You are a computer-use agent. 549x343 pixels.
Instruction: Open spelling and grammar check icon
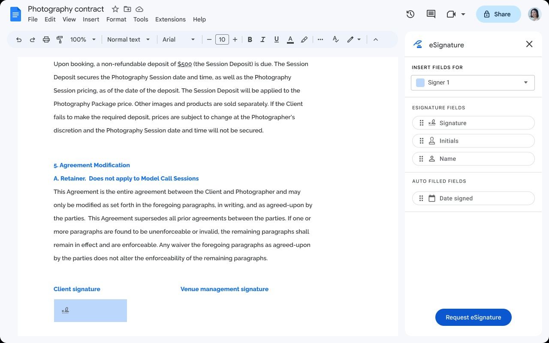point(336,39)
